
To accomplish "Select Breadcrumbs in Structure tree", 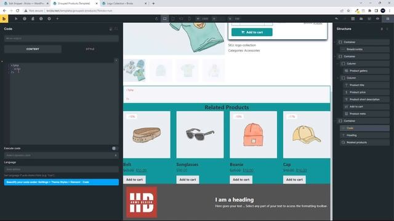I will (x=364, y=49).
